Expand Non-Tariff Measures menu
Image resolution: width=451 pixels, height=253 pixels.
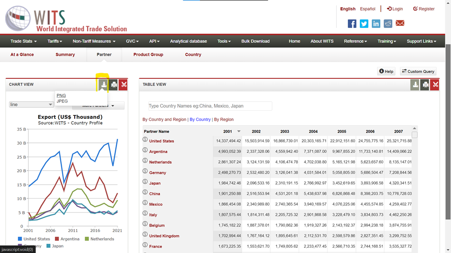[x=94, y=41]
